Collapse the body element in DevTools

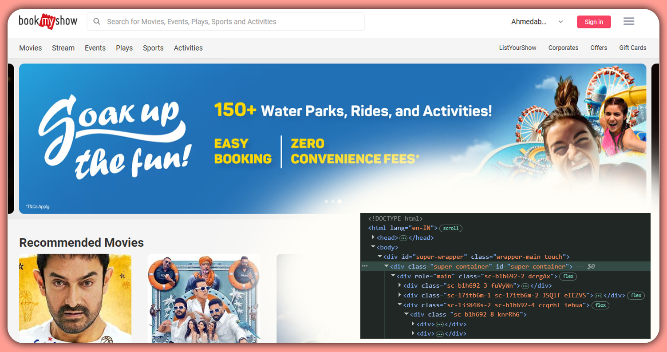[x=373, y=247]
